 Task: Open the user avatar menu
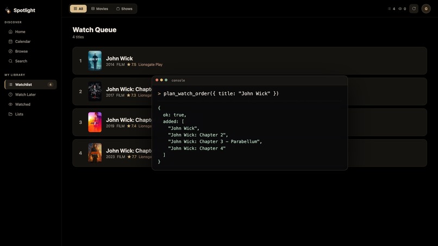(426, 9)
